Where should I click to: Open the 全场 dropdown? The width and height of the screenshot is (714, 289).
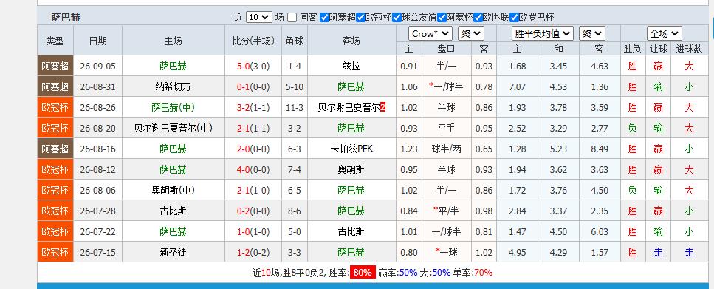pyautogui.click(x=665, y=33)
